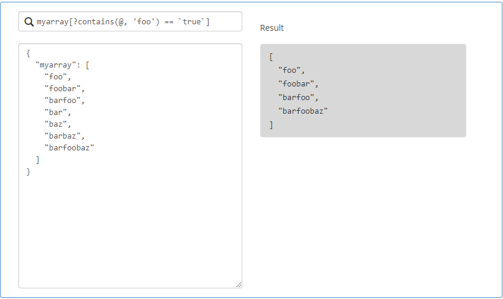Click the closing curly brace in JSON editor
Viewport: 503px width, 299px height.
[28, 172]
